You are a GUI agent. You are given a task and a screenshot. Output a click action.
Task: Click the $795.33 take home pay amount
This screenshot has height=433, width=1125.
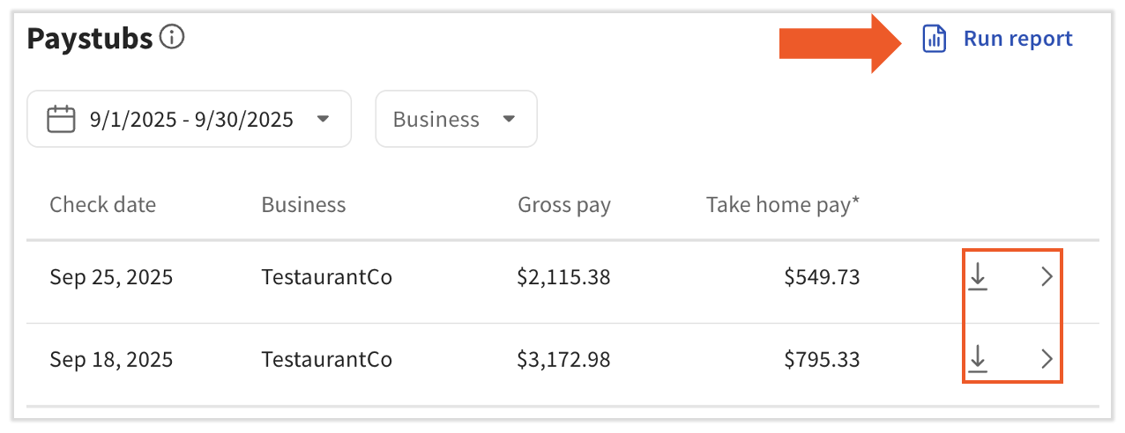coord(822,359)
